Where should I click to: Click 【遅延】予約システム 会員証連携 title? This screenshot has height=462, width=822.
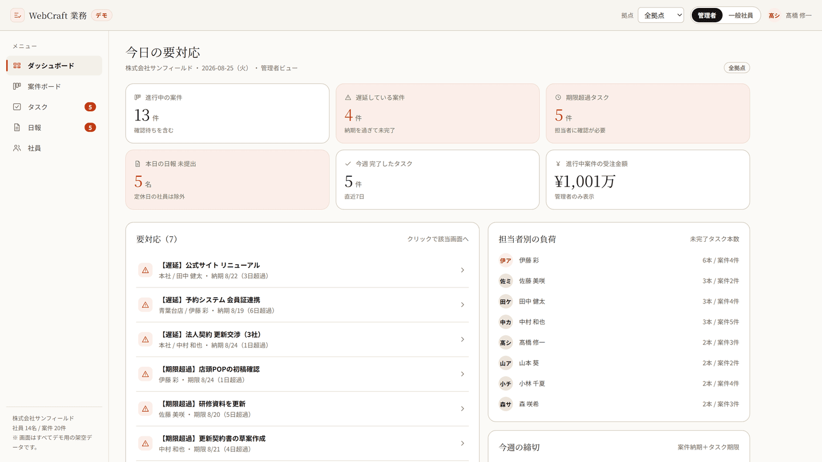209,300
